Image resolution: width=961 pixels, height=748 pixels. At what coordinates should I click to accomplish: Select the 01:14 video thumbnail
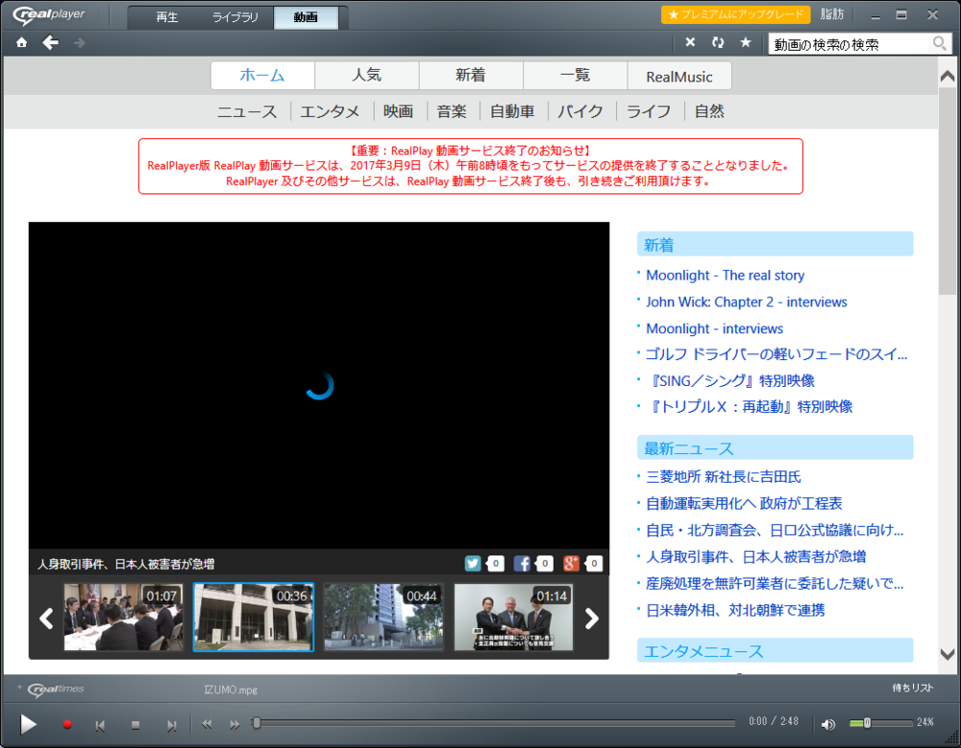513,616
